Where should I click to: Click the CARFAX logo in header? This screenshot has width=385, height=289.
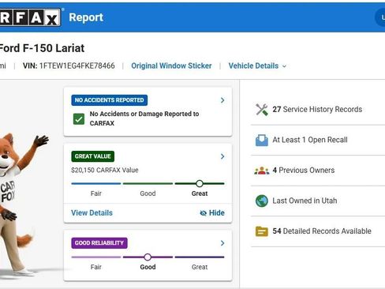[x=30, y=17]
